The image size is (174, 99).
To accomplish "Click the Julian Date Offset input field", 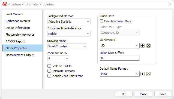I will click(x=120, y=58).
